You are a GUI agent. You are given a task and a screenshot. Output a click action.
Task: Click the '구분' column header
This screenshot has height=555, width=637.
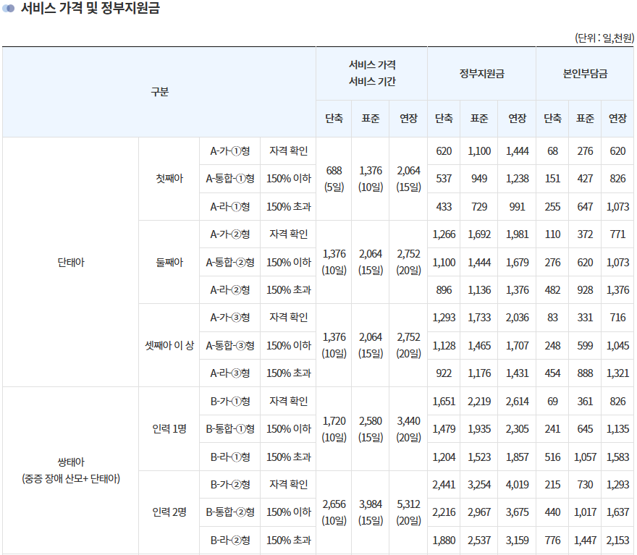159,92
